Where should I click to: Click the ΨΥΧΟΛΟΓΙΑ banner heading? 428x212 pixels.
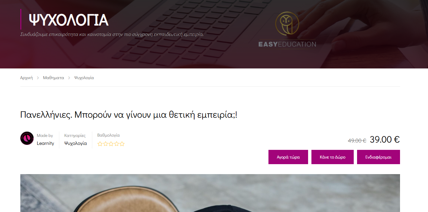pos(69,20)
